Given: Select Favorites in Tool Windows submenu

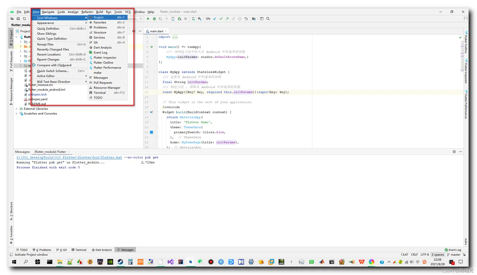Looking at the screenshot, I should click(108, 22).
